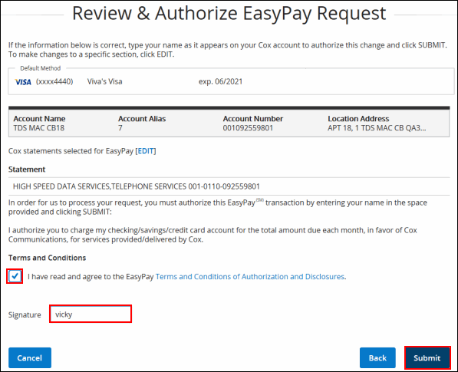Open the EDIT link for Cox statements
The height and width of the screenshot is (372, 458).
pyautogui.click(x=146, y=151)
